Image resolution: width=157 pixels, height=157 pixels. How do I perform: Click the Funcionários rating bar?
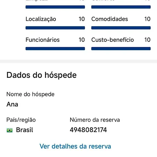tap(55, 48)
